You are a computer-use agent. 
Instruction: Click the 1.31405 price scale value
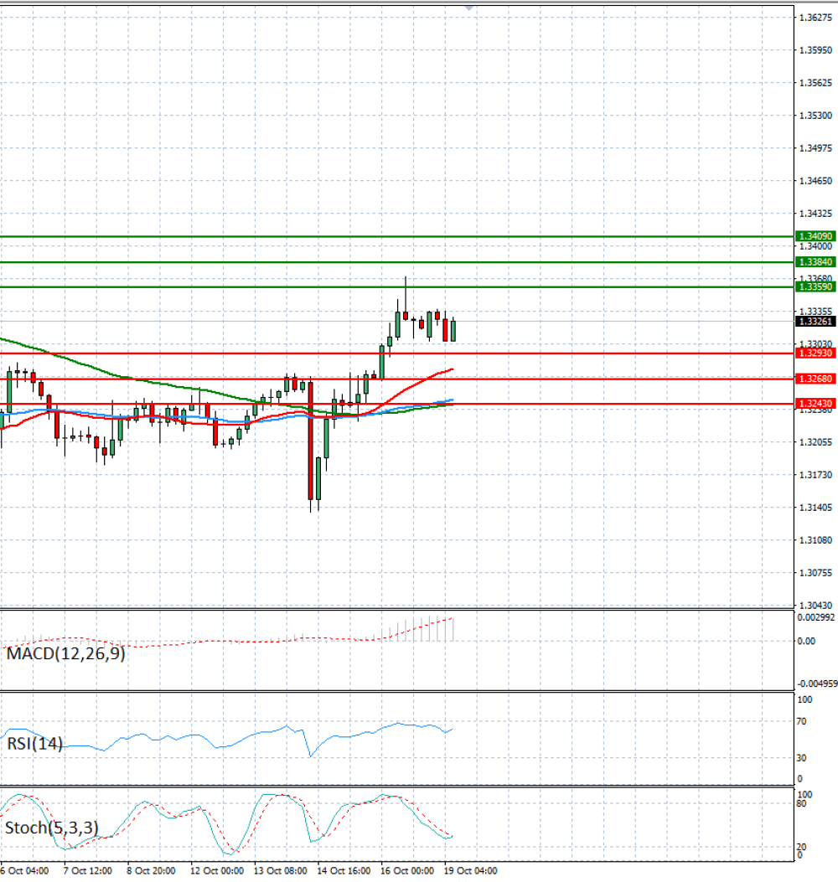click(x=815, y=508)
